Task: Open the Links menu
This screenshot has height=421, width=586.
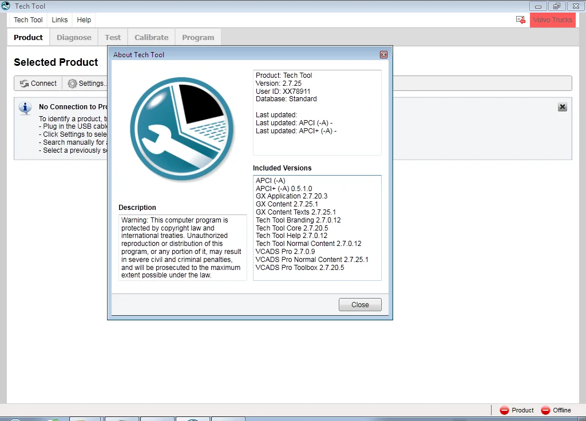Action: 60,20
